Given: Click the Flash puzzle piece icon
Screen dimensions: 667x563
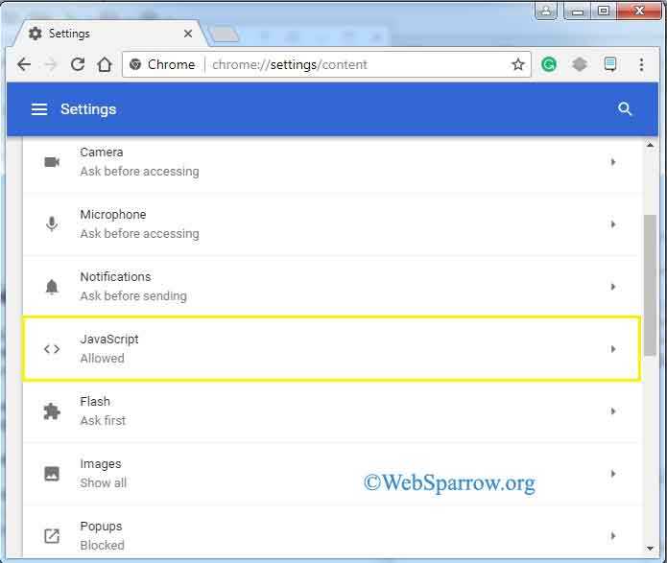Looking at the screenshot, I should pyautogui.click(x=52, y=411).
